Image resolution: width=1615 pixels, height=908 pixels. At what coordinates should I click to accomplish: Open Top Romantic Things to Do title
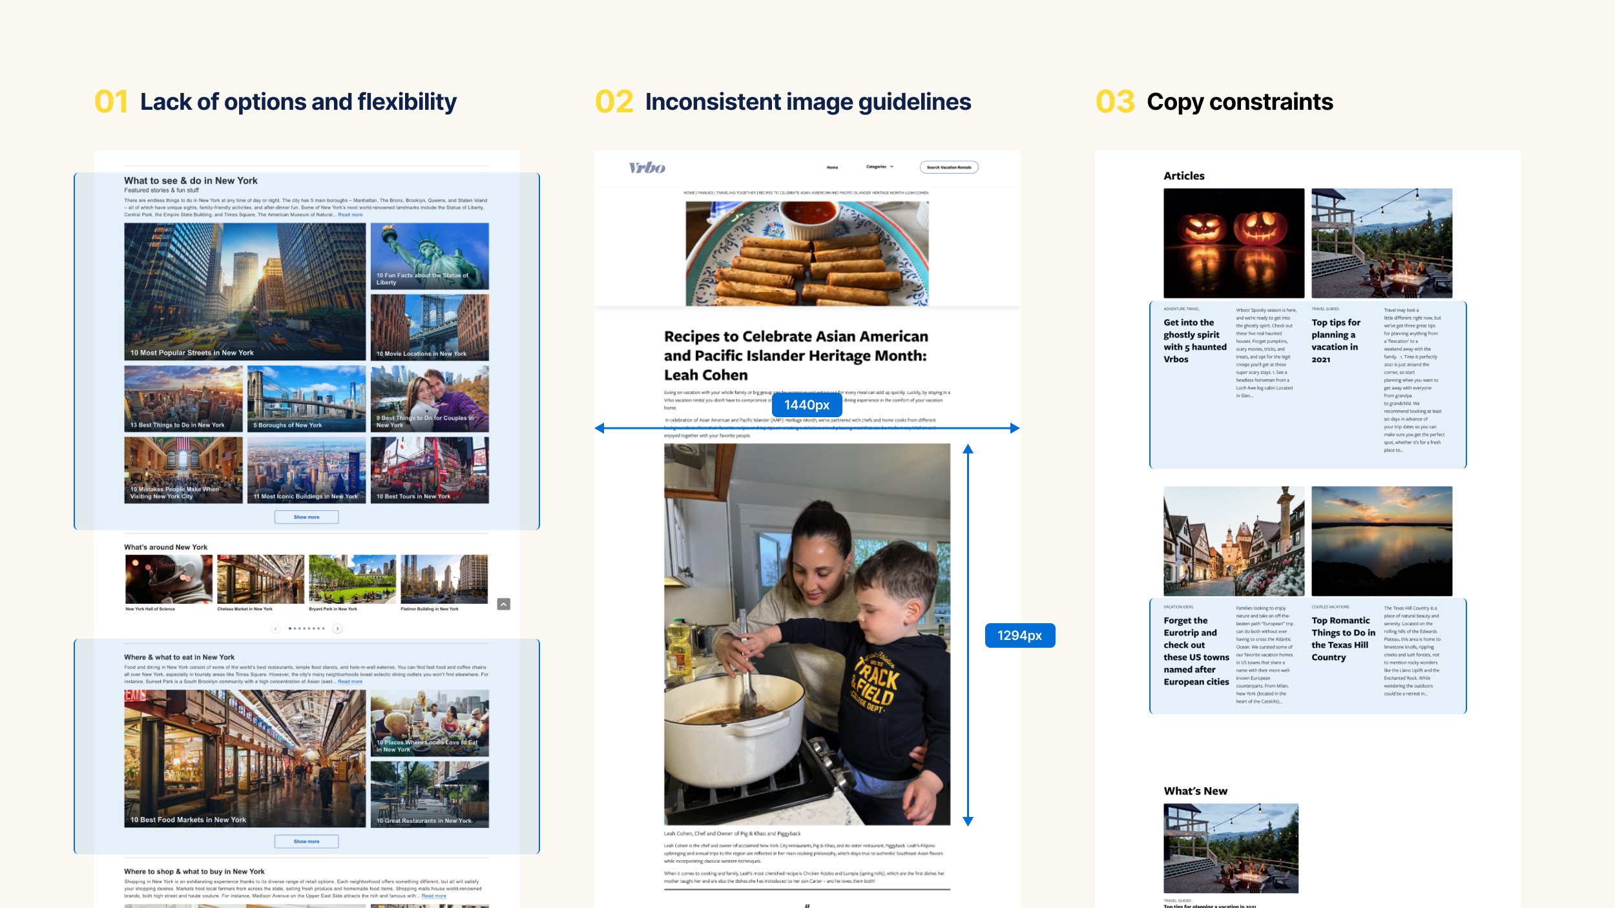[x=1344, y=639]
